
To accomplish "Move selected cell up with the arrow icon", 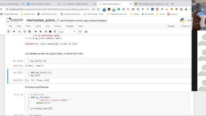I will click(x=36, y=32).
